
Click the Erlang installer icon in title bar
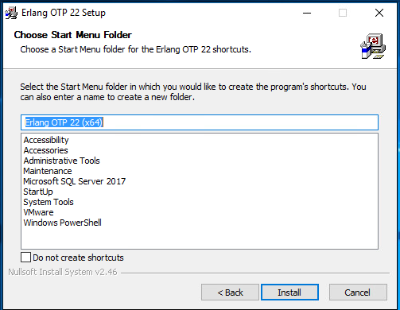click(x=11, y=13)
